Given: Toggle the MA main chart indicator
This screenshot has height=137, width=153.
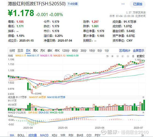Looking at the screenshot, I should [x=12, y=135].
